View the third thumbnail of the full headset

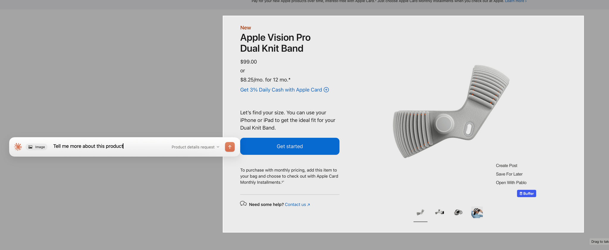tap(458, 212)
